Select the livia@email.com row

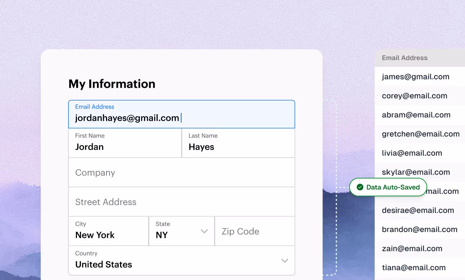(420, 153)
